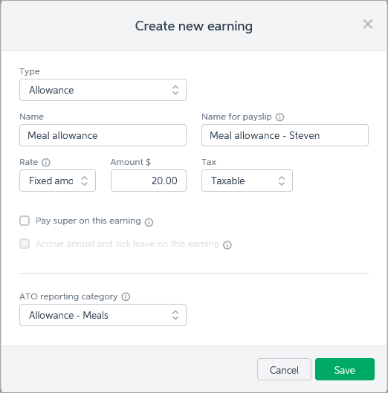This screenshot has height=393, width=388.
Task: Click the ATO reporting category label text
Action: [68, 296]
